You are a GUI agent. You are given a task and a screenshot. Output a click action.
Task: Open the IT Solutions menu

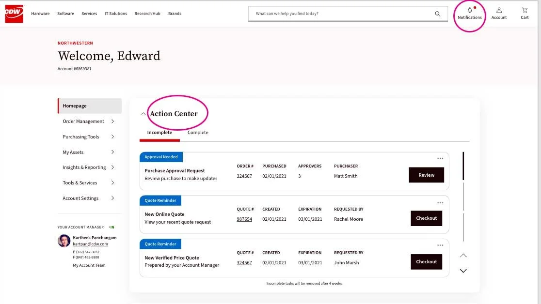(x=116, y=14)
